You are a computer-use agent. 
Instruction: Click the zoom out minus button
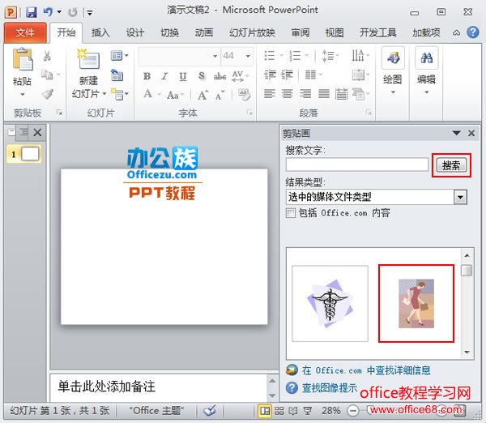click(352, 411)
